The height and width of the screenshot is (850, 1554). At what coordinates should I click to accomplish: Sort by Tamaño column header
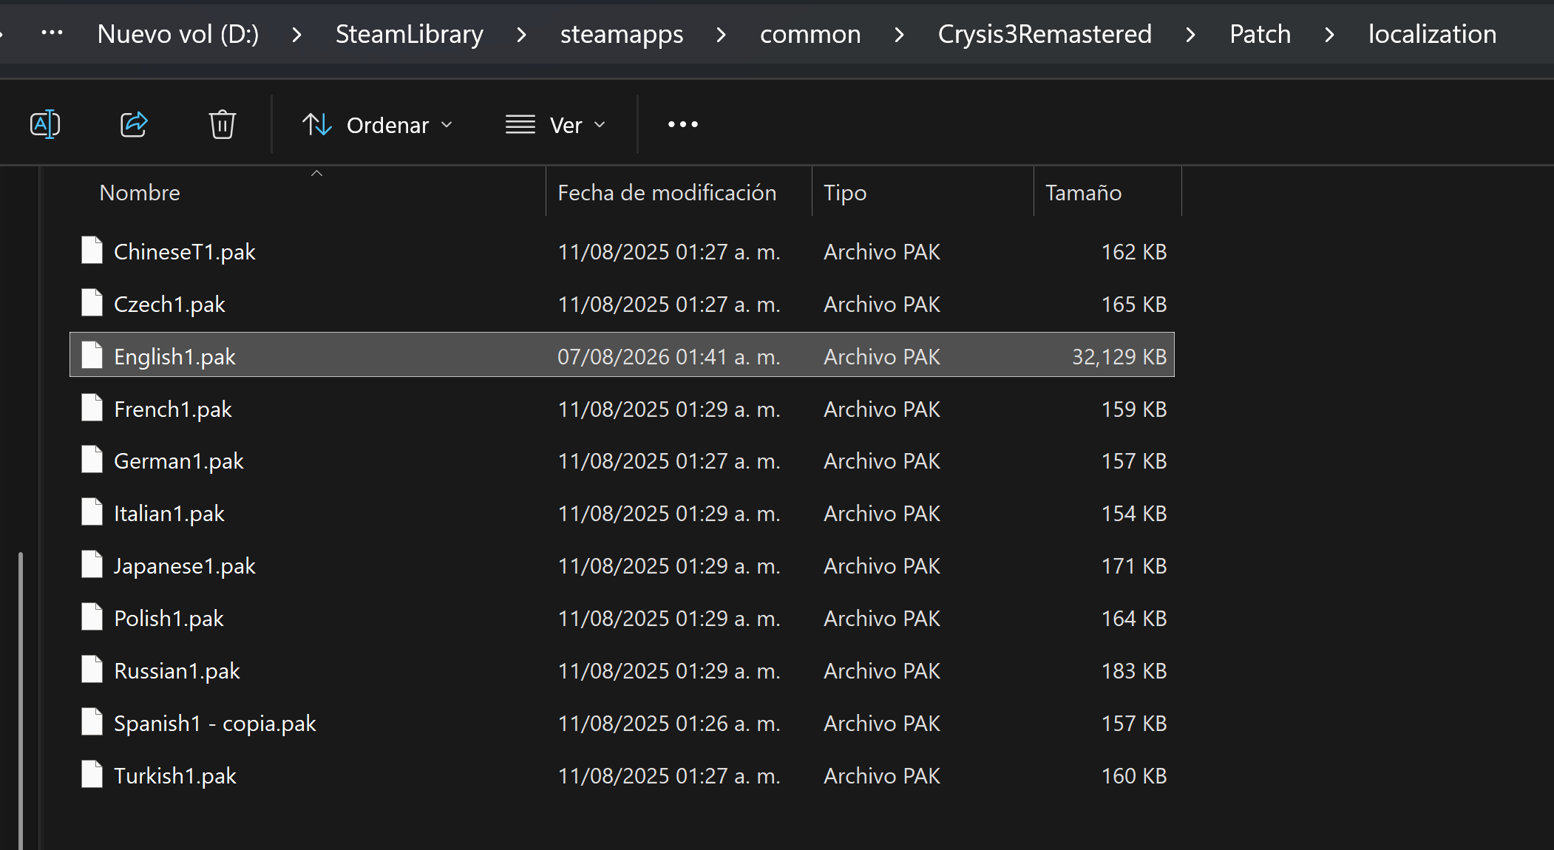[x=1107, y=192]
